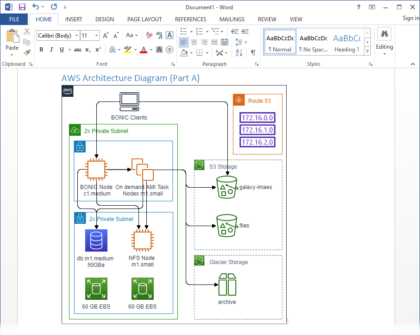The height and width of the screenshot is (335, 420).
Task: Click the Find binoculars Editing icon
Action: click(x=384, y=34)
